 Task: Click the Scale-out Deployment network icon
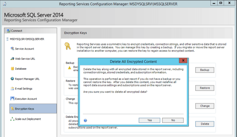click(12, 119)
